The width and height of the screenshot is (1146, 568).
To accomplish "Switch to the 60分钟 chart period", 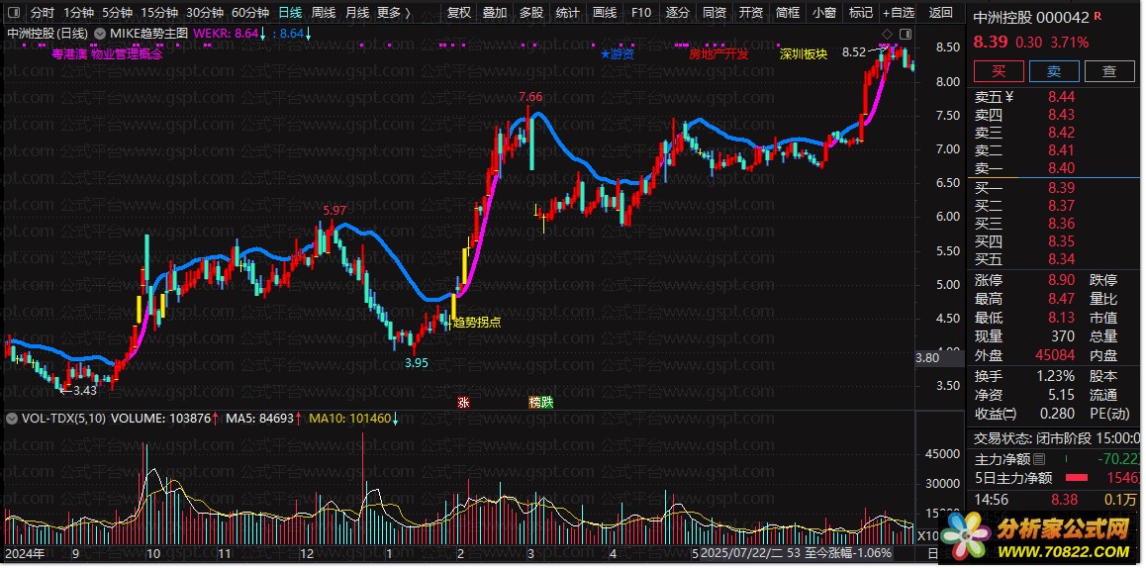I will tap(250, 13).
